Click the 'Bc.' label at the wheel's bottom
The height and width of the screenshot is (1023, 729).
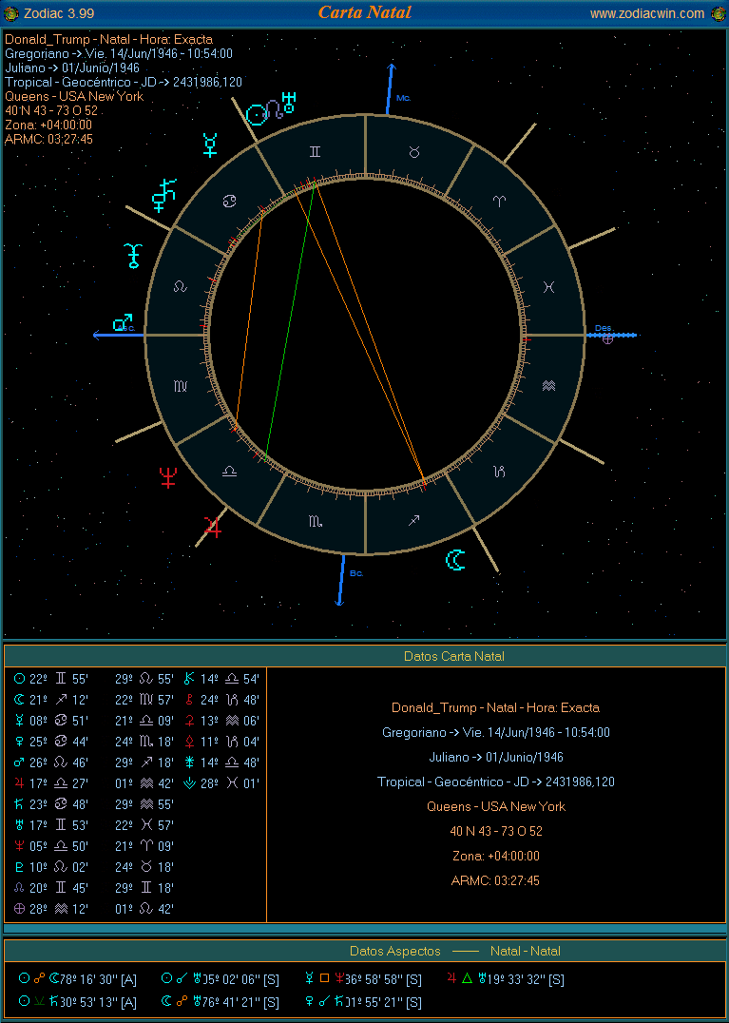point(356,573)
